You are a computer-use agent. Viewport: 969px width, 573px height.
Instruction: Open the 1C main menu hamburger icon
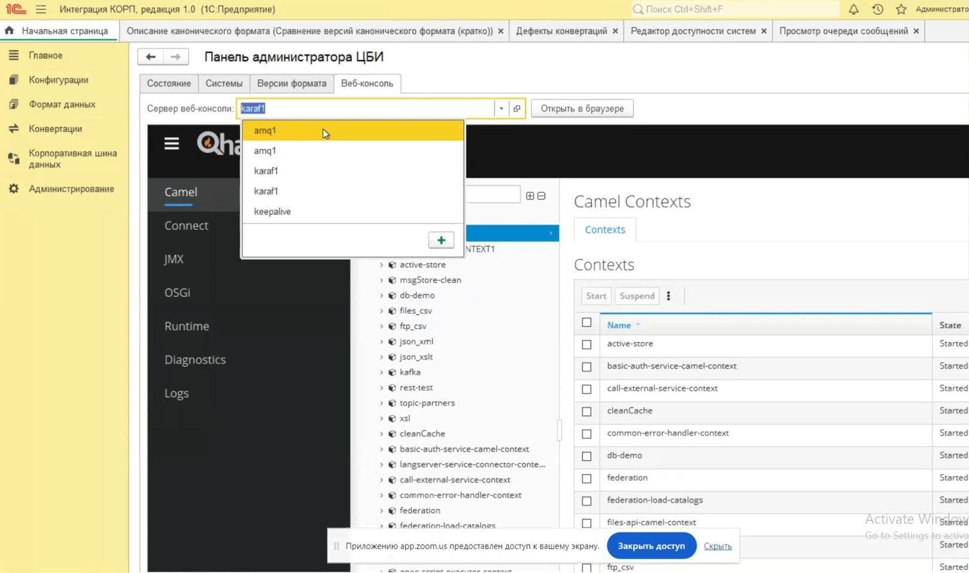[41, 10]
